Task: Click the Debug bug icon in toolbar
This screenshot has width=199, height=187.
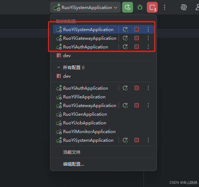Action: click(x=140, y=7)
